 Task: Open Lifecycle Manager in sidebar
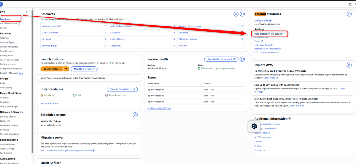coord(9,106)
